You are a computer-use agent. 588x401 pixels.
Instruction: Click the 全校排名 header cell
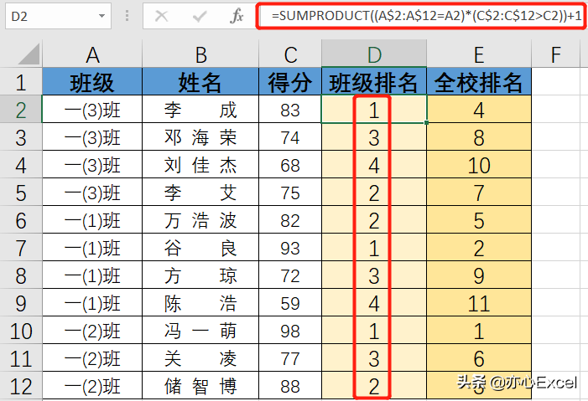pyautogui.click(x=479, y=81)
